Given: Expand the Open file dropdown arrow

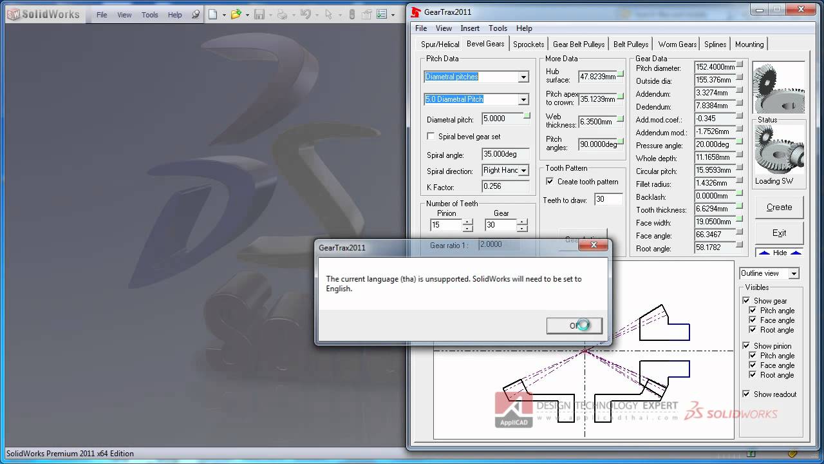Looking at the screenshot, I should 247,15.
